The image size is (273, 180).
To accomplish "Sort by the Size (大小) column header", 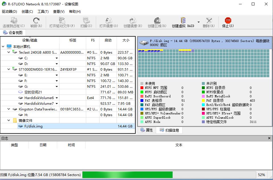I will point(126,40).
